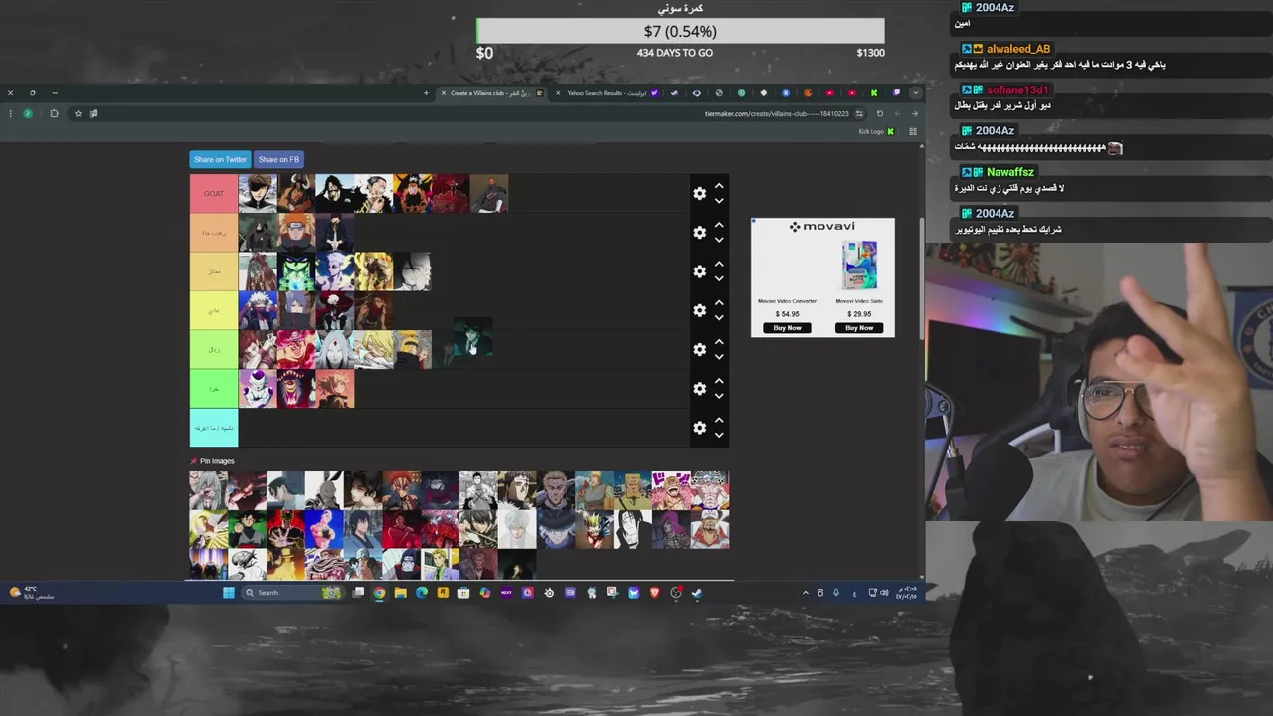This screenshot has height=716, width=1273.
Task: Open Microsoft Edge from the taskbar
Action: pyautogui.click(x=422, y=593)
